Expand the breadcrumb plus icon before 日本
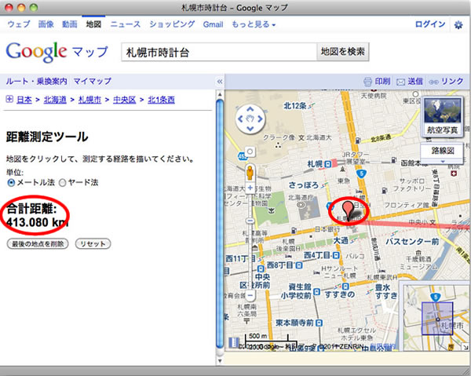Screen dimensions: 471x376 pos(9,99)
